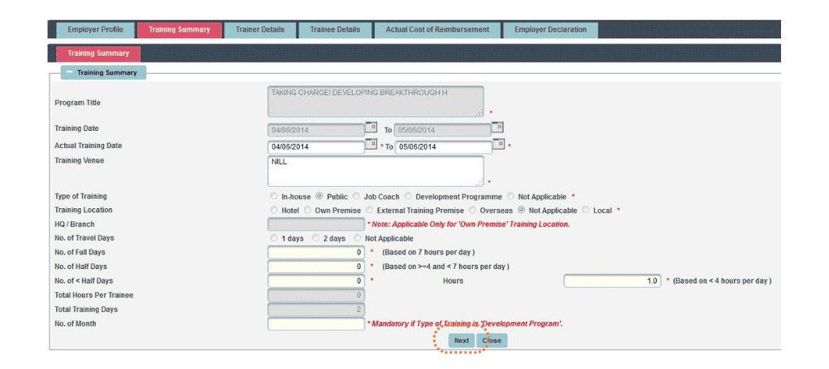Image resolution: width=829 pixels, height=369 pixels.
Task: Click the Next button
Action: click(462, 341)
